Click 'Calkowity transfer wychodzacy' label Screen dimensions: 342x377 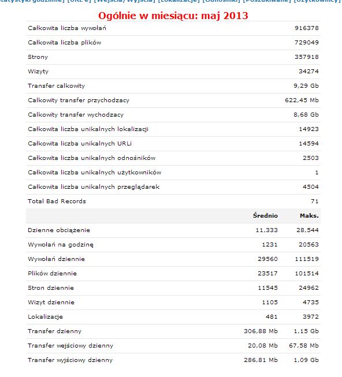tap(76, 115)
